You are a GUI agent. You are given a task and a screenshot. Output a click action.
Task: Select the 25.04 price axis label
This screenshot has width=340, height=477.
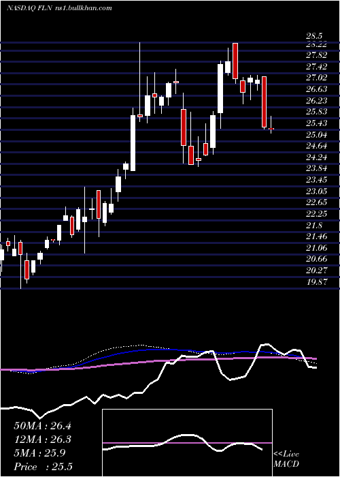[318, 135]
